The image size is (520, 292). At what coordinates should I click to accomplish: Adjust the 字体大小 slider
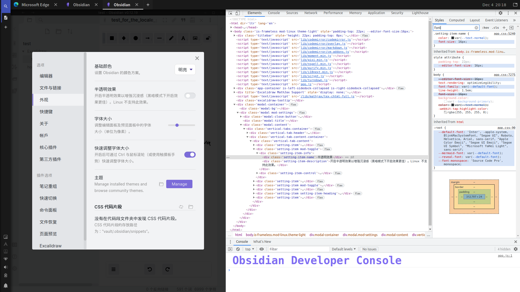tap(177, 125)
